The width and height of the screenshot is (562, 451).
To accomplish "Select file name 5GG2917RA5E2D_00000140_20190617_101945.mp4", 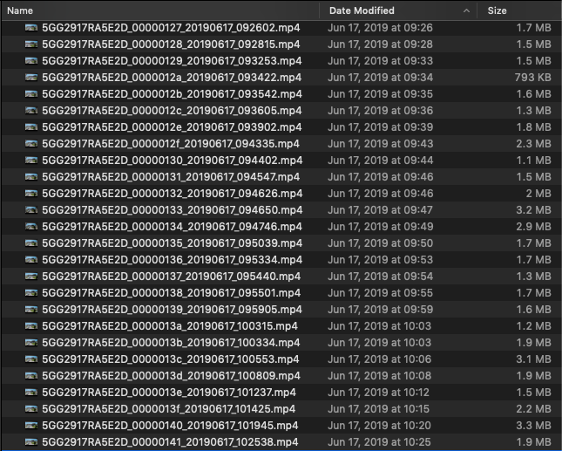I will (170, 426).
